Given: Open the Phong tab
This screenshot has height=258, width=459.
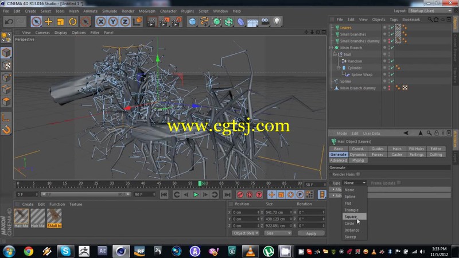Looking at the screenshot, I should point(358,161).
